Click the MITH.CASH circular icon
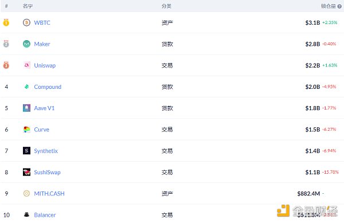Image resolution: width=344 pixels, height=223 pixels. pyautogui.click(x=26, y=193)
